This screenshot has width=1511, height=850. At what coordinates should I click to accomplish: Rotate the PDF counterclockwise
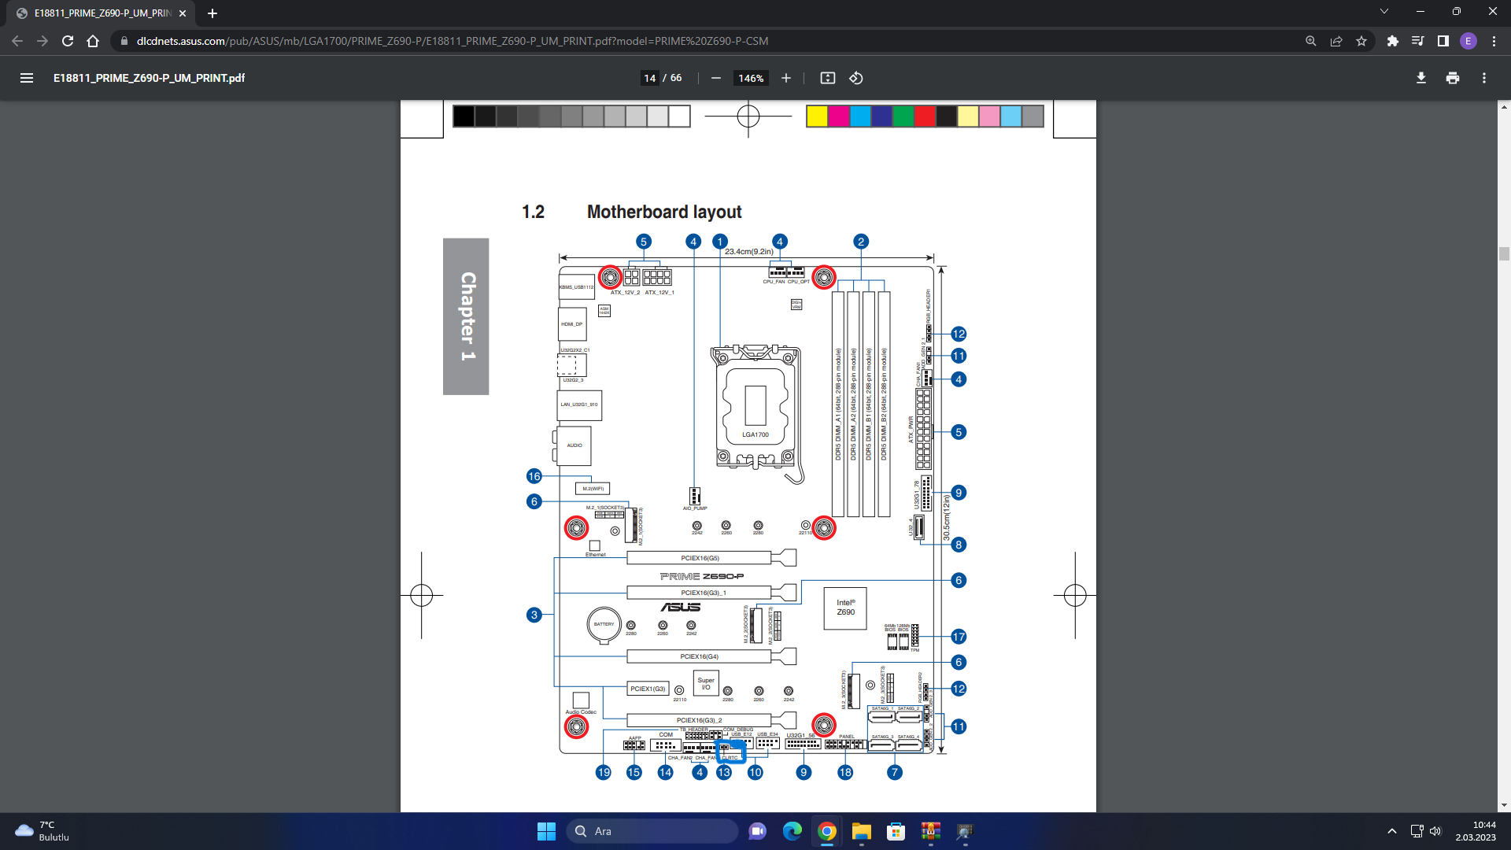click(x=856, y=78)
